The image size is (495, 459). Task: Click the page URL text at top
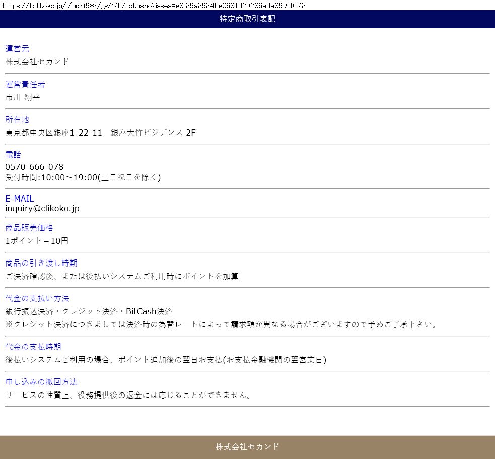coord(153,5)
